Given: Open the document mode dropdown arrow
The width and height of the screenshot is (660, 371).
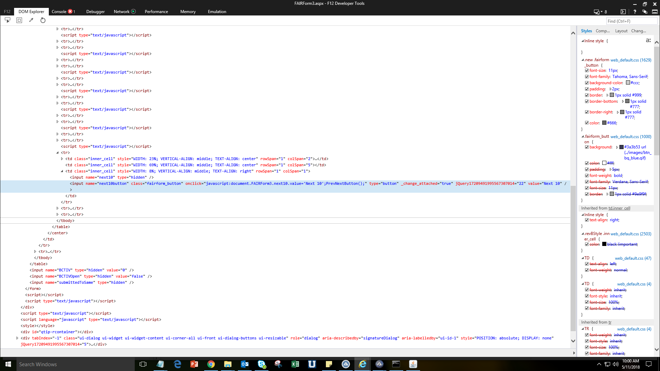Looking at the screenshot, I should [602, 12].
